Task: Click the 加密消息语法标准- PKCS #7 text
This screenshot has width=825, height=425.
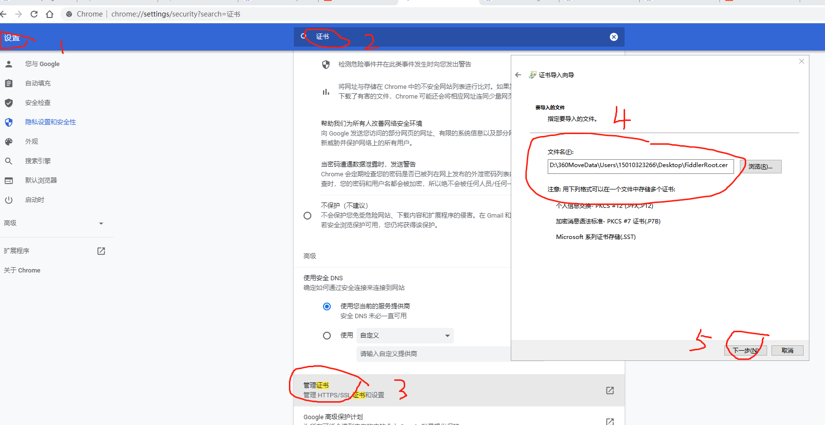Action: pyautogui.click(x=608, y=221)
